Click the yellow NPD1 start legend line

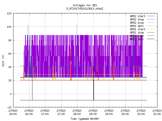(x=151, y=29)
